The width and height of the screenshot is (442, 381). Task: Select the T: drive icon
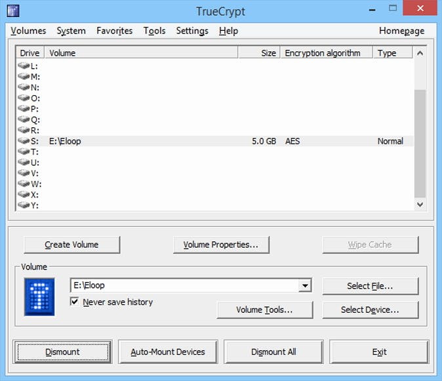click(x=24, y=151)
